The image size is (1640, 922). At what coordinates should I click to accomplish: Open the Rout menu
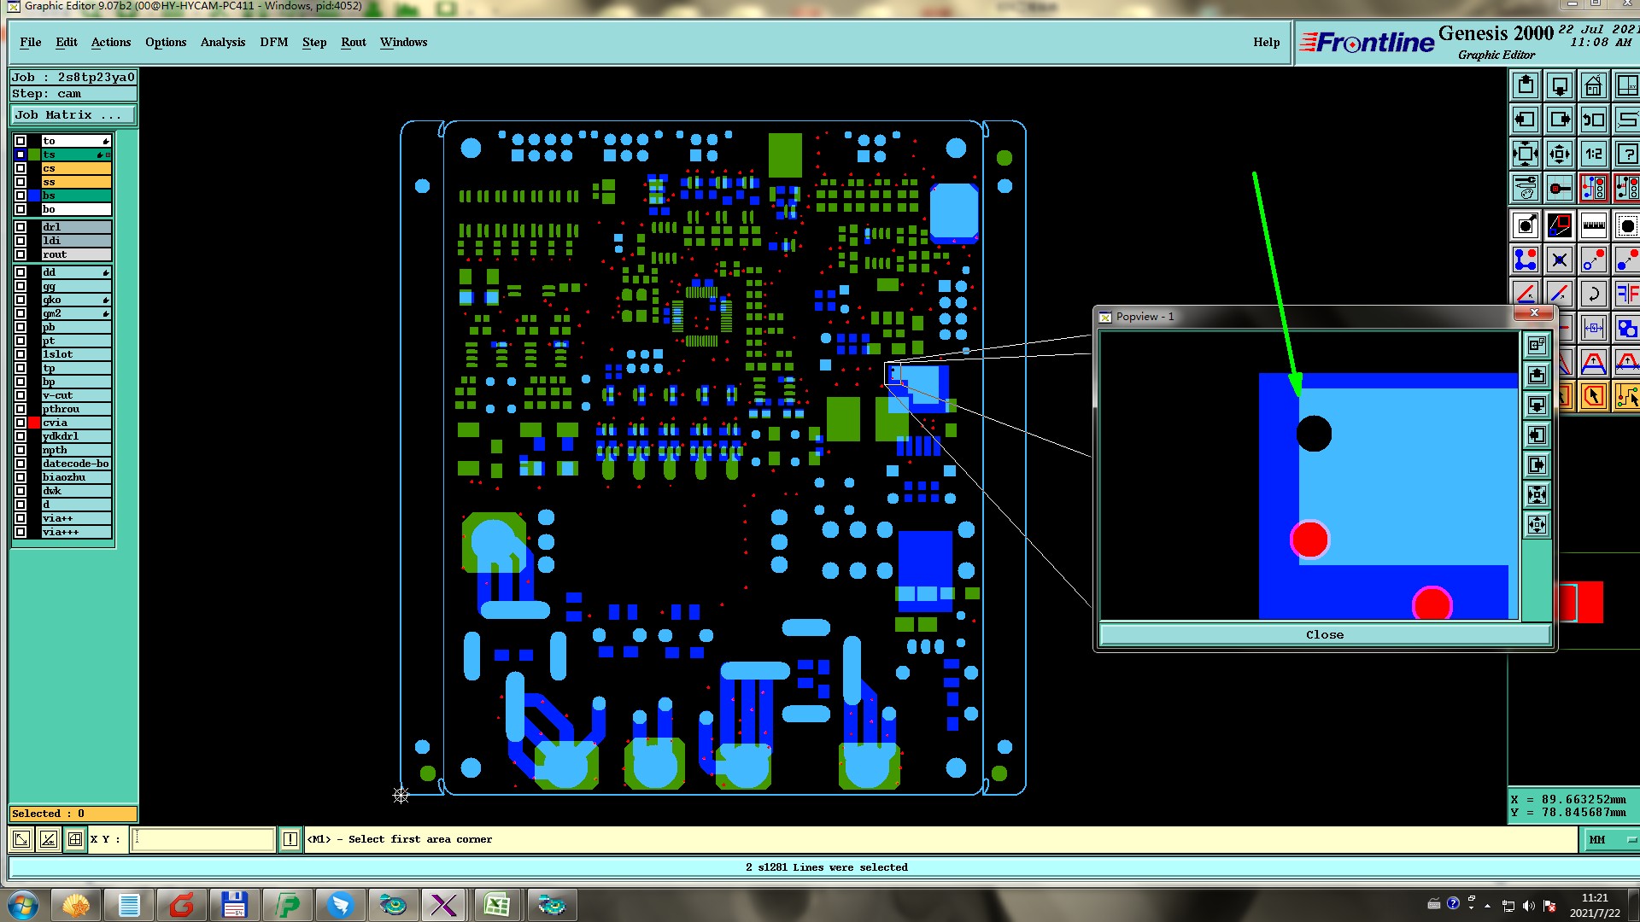click(x=353, y=42)
